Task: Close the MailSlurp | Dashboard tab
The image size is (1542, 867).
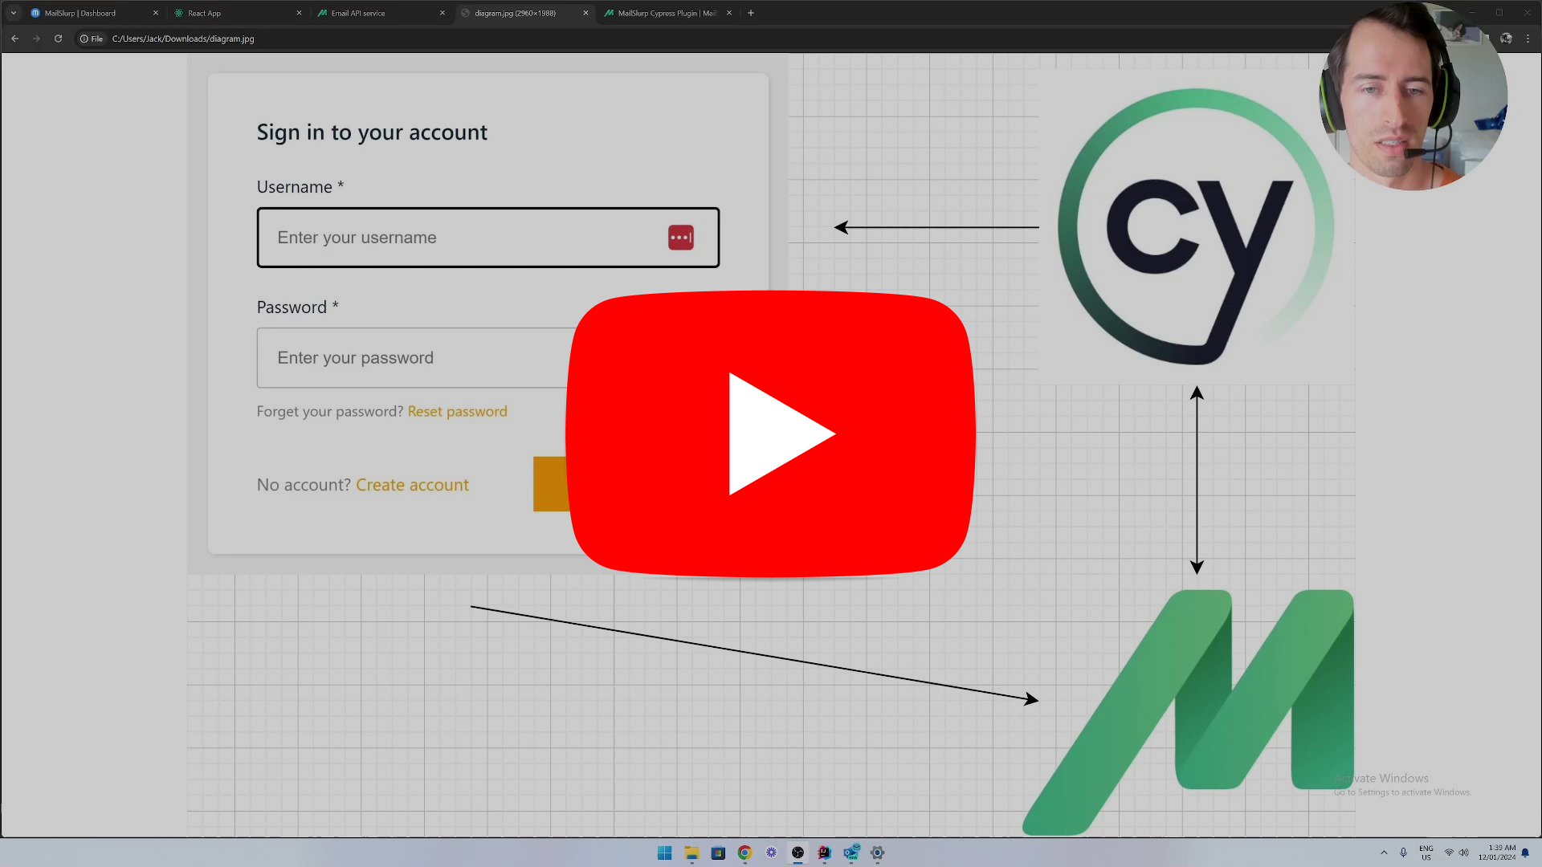Action: (x=156, y=13)
